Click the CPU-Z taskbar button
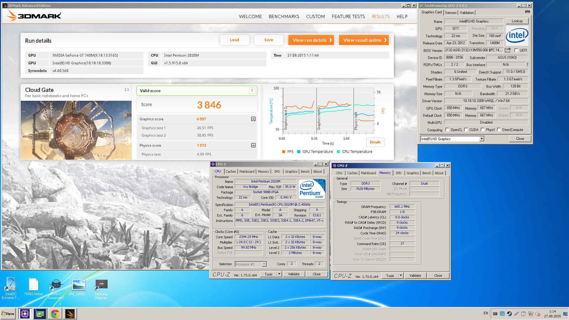Image resolution: width=569 pixels, height=320 pixels. click(x=25, y=314)
